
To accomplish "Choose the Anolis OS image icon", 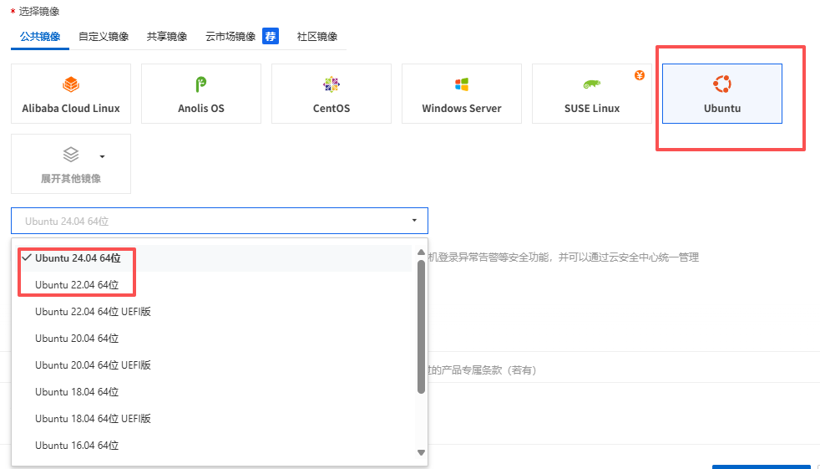I will pos(200,84).
